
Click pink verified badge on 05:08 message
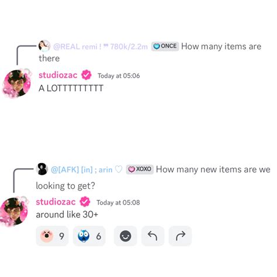pyautogui.click(x=85, y=202)
